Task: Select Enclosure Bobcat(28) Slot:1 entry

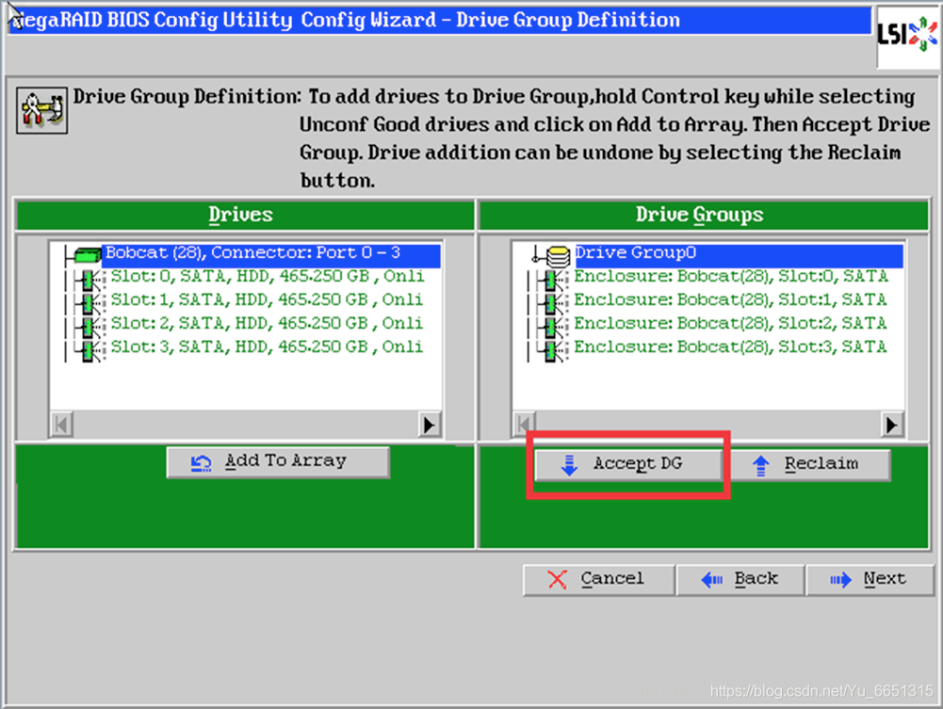Action: [x=731, y=300]
